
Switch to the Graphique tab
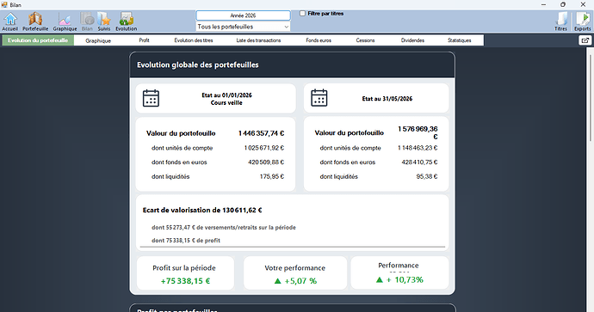98,40
